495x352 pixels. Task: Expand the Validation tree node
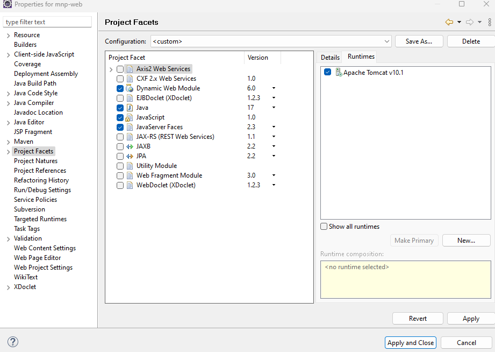(x=8, y=239)
